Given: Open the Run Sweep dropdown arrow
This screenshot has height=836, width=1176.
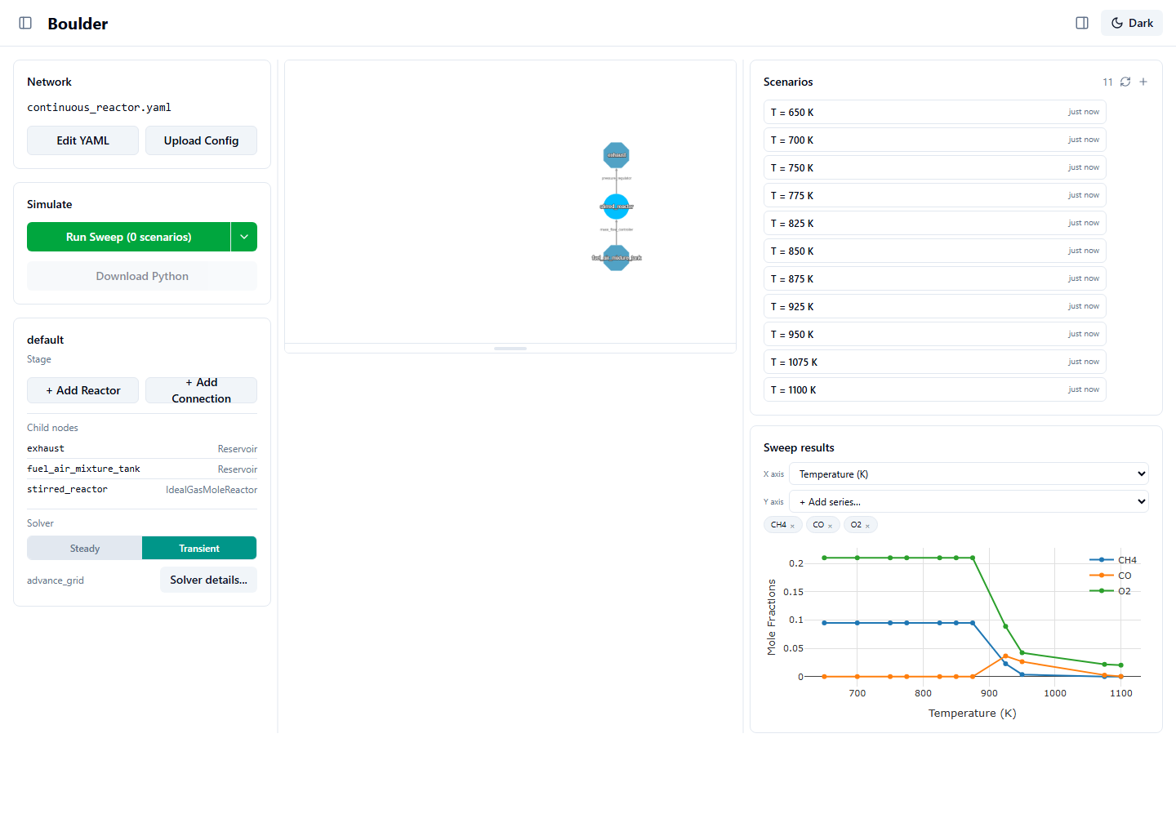Looking at the screenshot, I should (244, 237).
